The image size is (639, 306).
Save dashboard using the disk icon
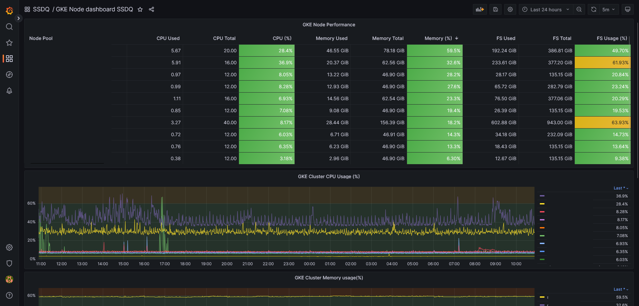click(x=495, y=9)
